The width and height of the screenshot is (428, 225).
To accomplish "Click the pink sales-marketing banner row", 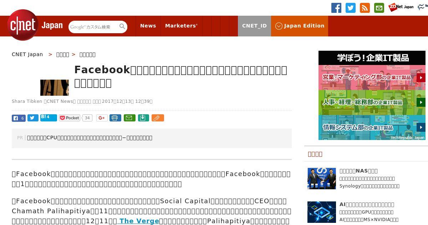I will pyautogui.click(x=372, y=77).
